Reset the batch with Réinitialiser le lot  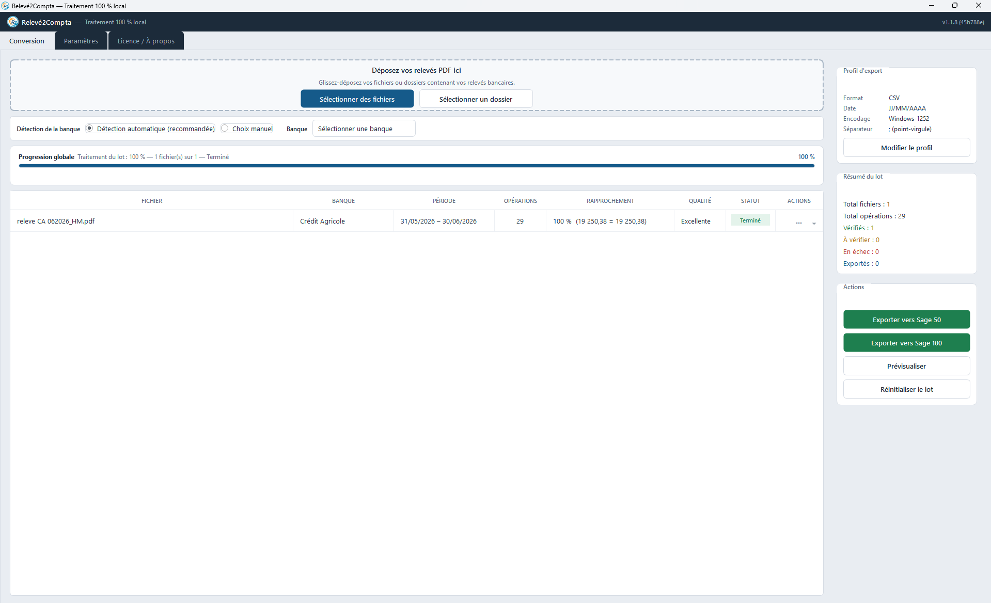click(x=906, y=389)
